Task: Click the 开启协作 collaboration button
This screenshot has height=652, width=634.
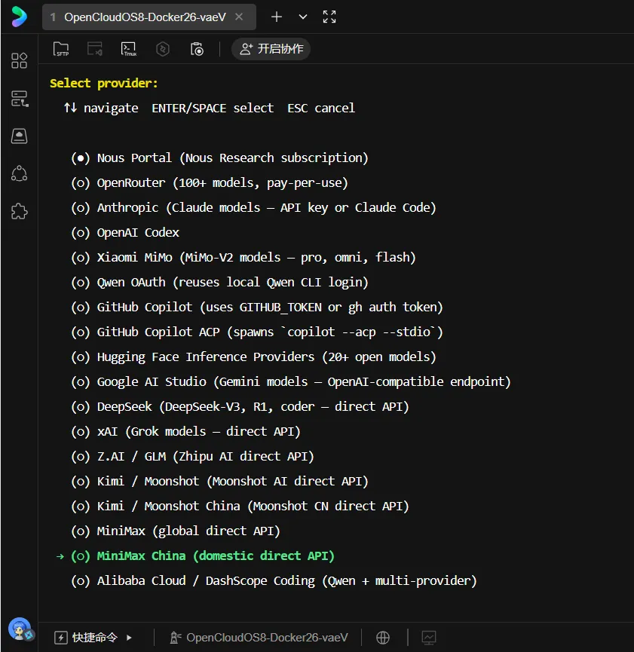Action: point(271,49)
